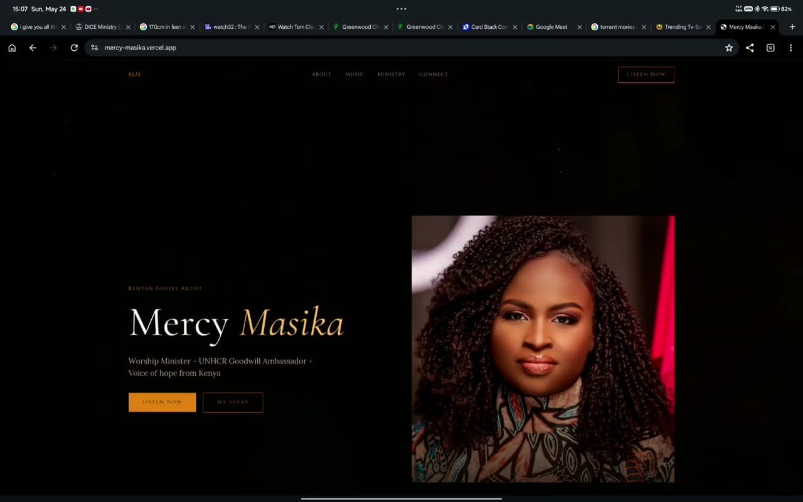Tap the 15:07 clock in the status bar
The image size is (803, 502).
click(x=20, y=9)
